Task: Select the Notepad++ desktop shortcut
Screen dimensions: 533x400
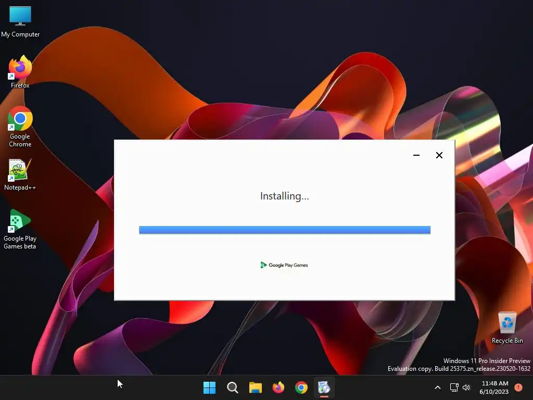Action: pos(20,174)
